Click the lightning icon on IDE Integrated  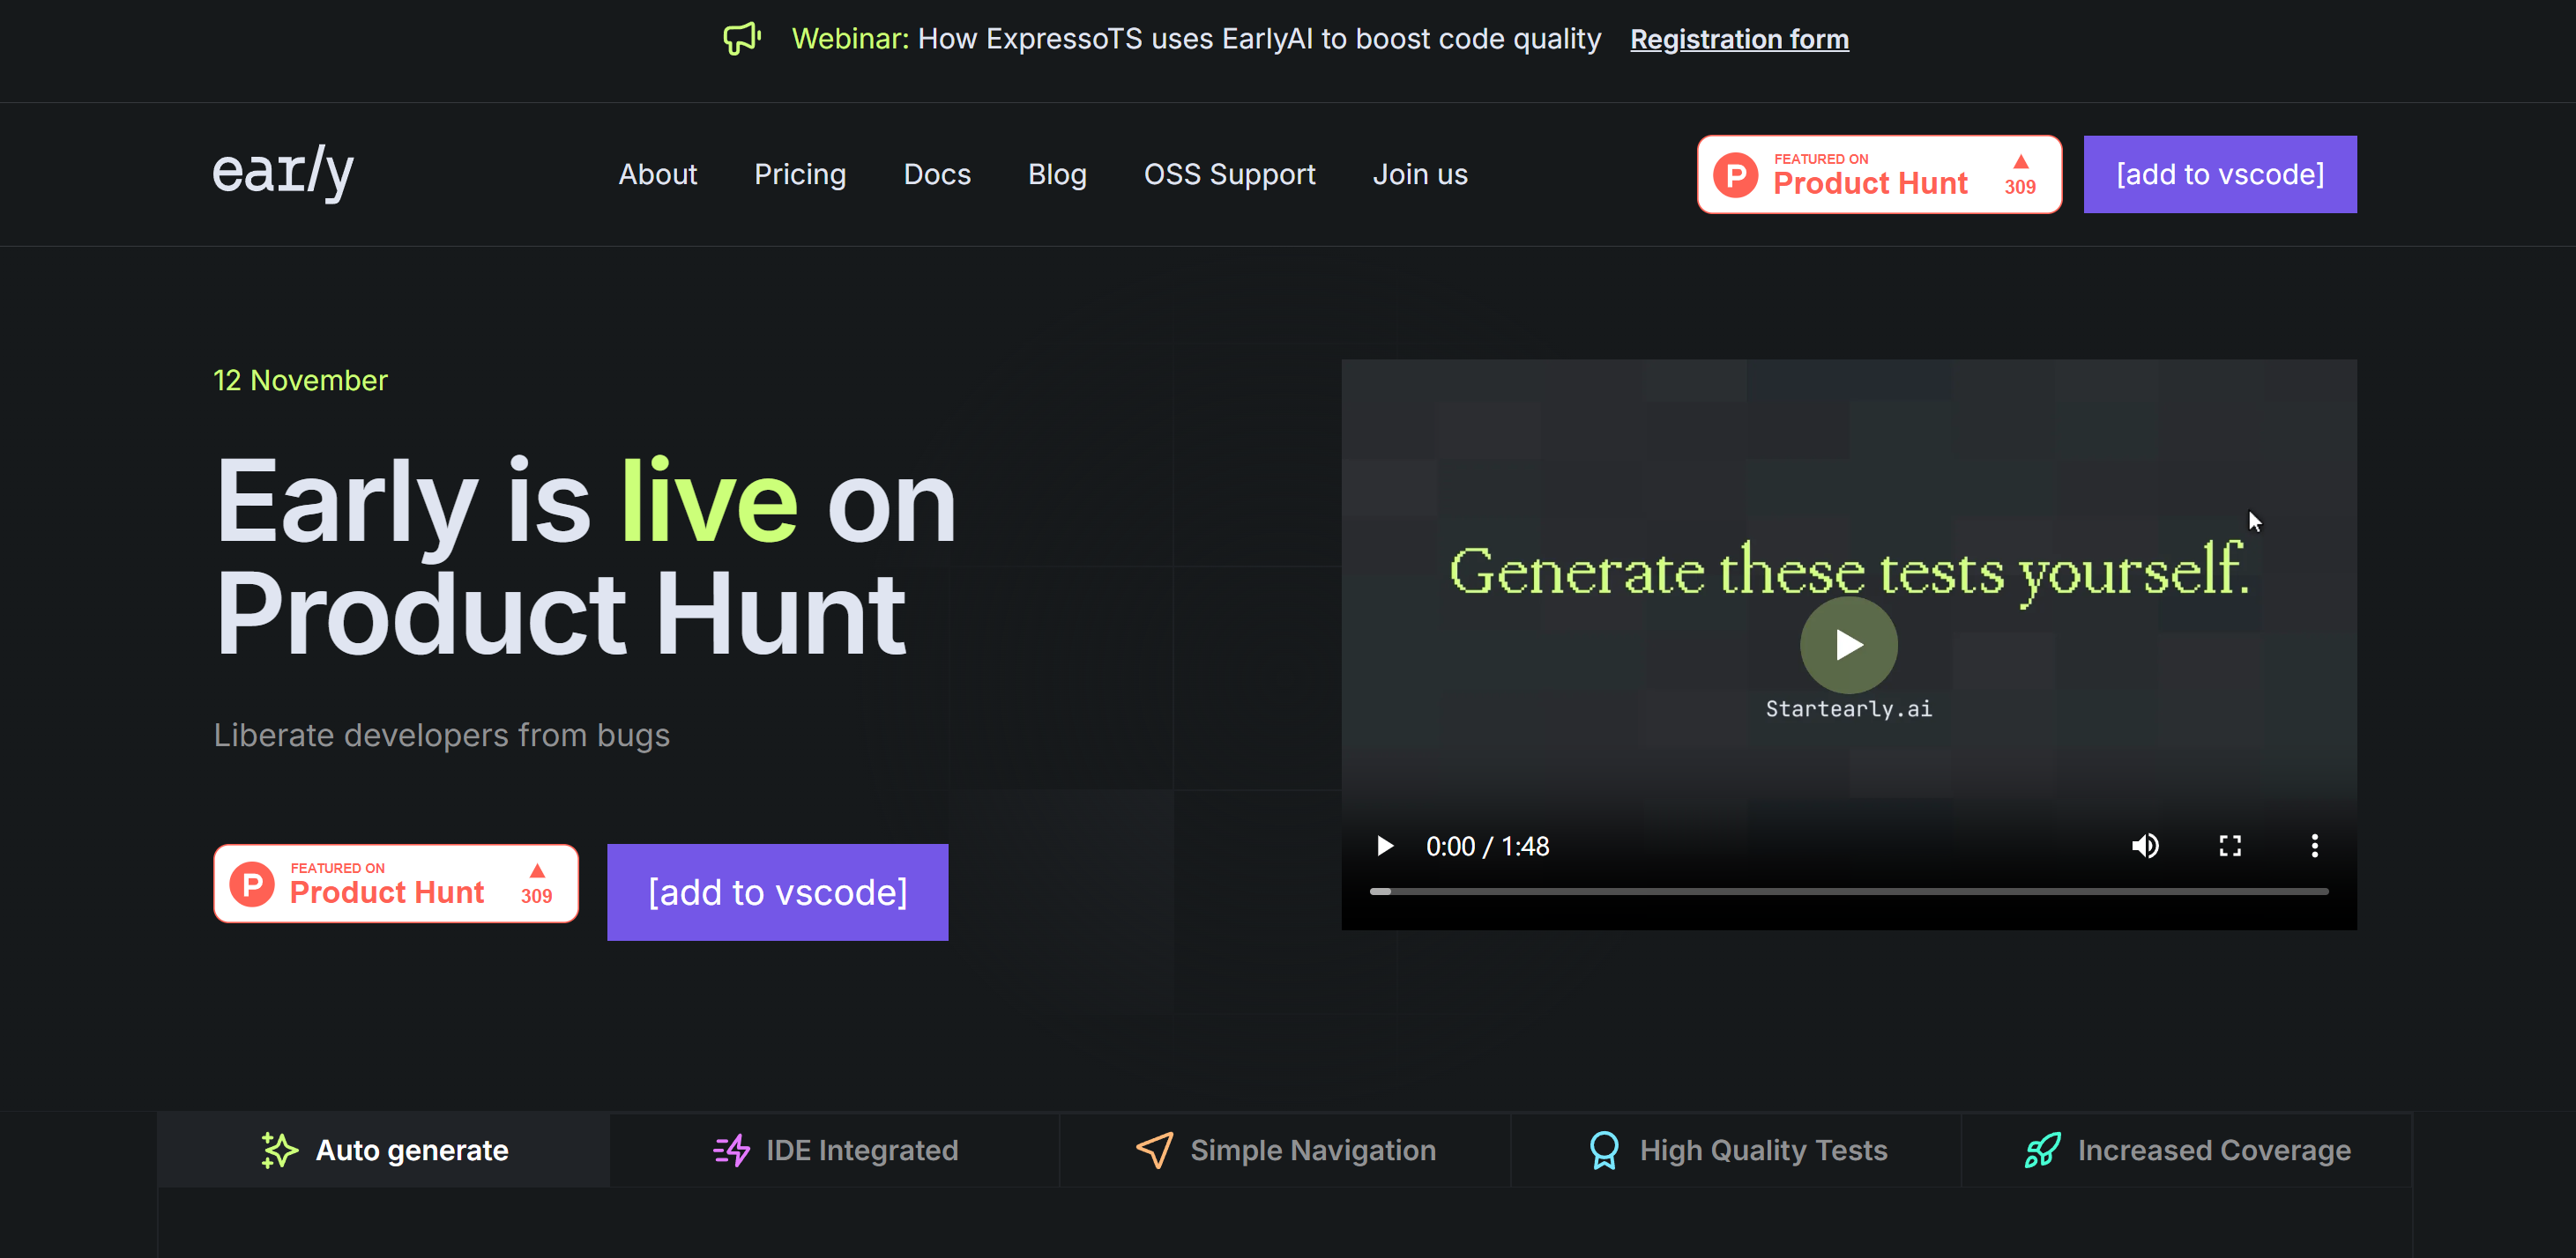point(731,1151)
